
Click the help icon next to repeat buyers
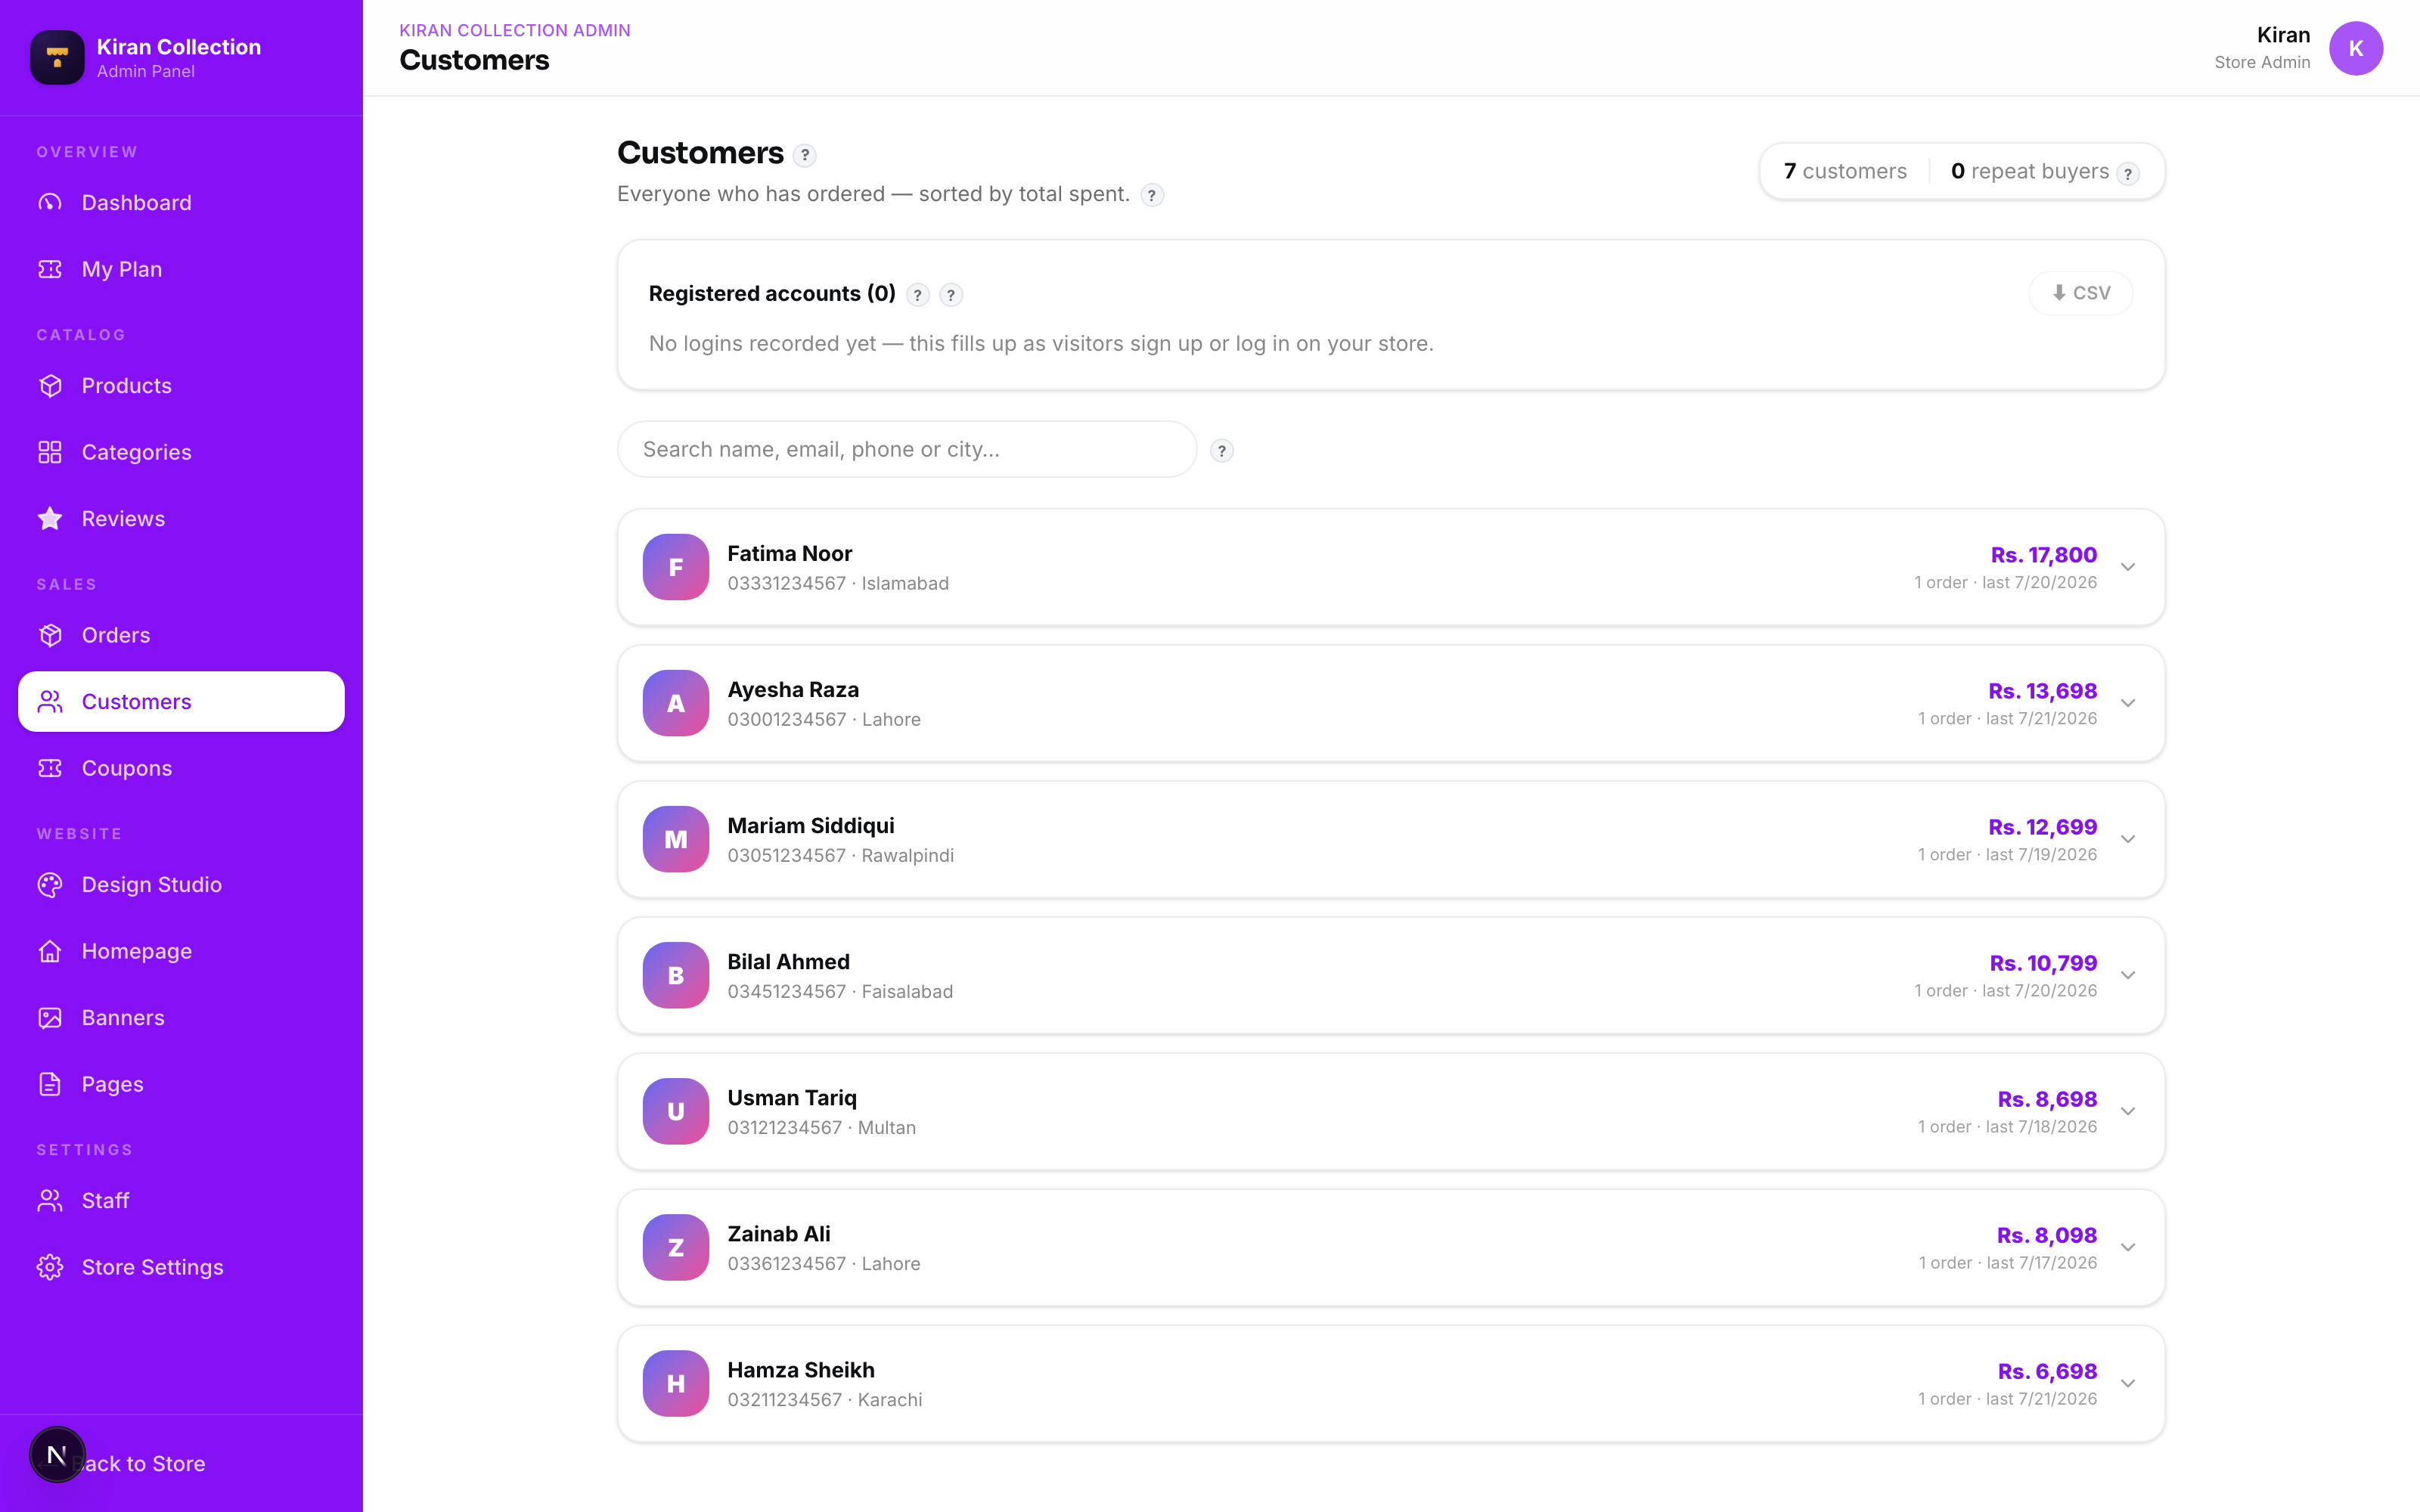pos(2128,174)
